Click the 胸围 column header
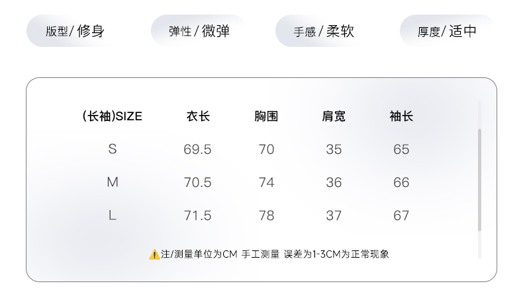The width and height of the screenshot is (523, 296). [266, 117]
